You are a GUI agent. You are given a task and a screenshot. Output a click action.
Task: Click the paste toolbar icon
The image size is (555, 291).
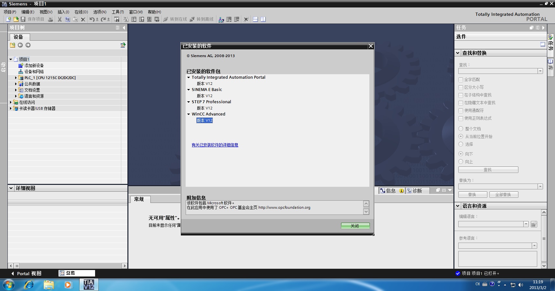(75, 19)
